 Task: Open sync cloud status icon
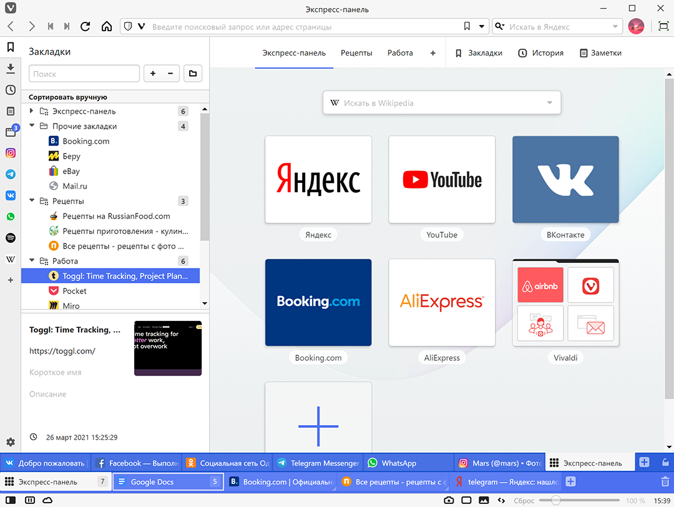pos(47,500)
